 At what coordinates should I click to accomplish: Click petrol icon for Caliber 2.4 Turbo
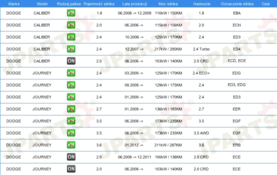pos(71,49)
